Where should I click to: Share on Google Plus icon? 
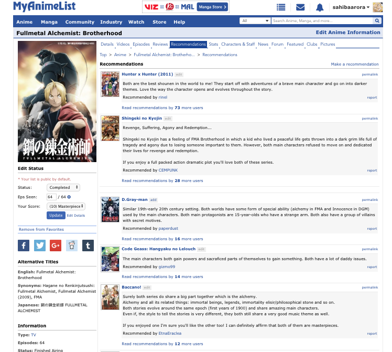pos(56,246)
